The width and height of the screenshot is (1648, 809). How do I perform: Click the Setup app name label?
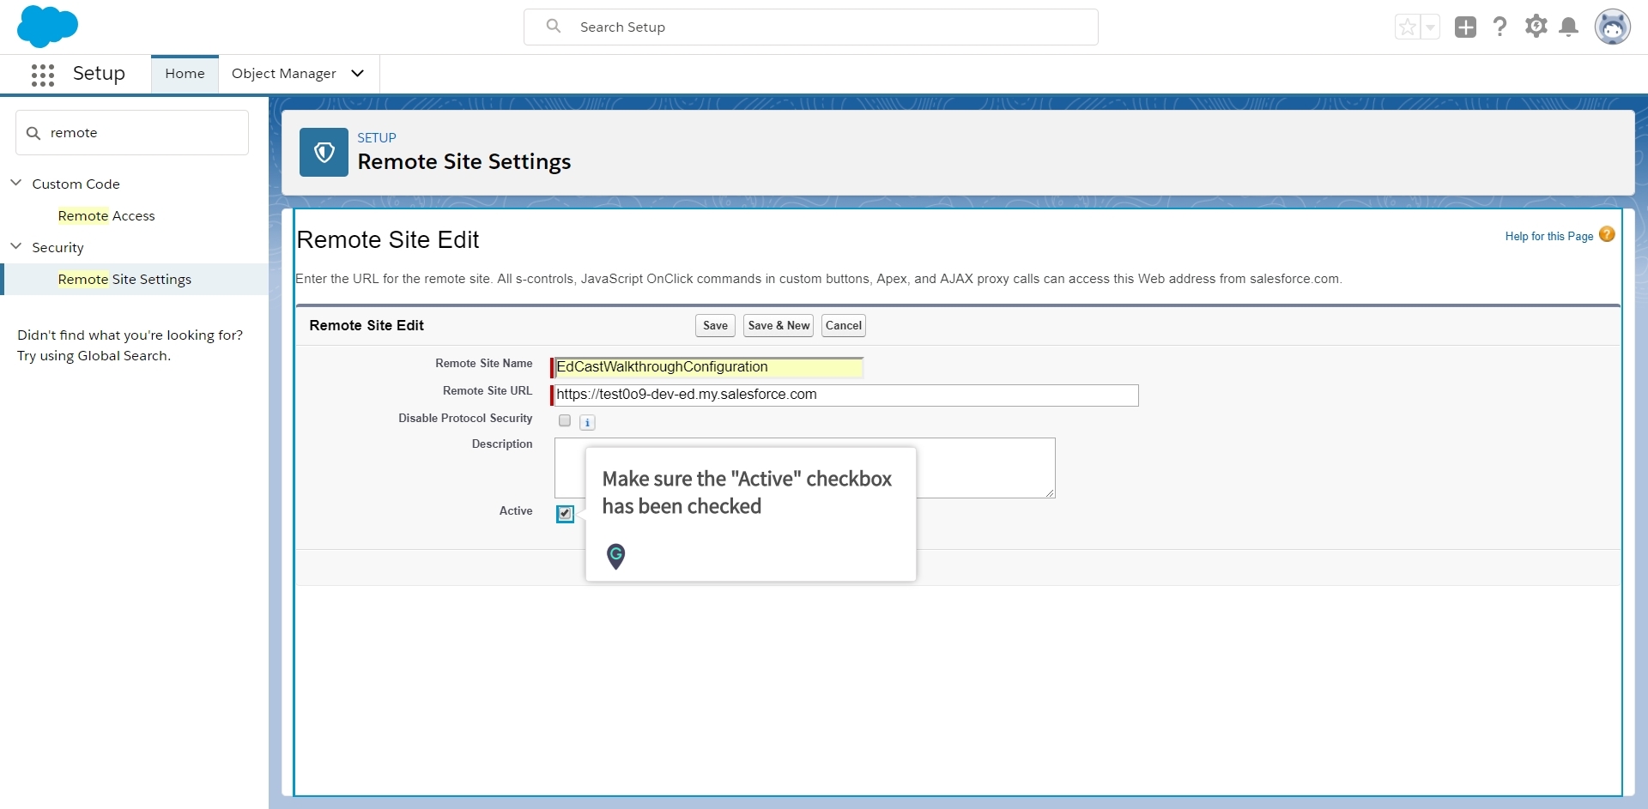click(x=99, y=73)
